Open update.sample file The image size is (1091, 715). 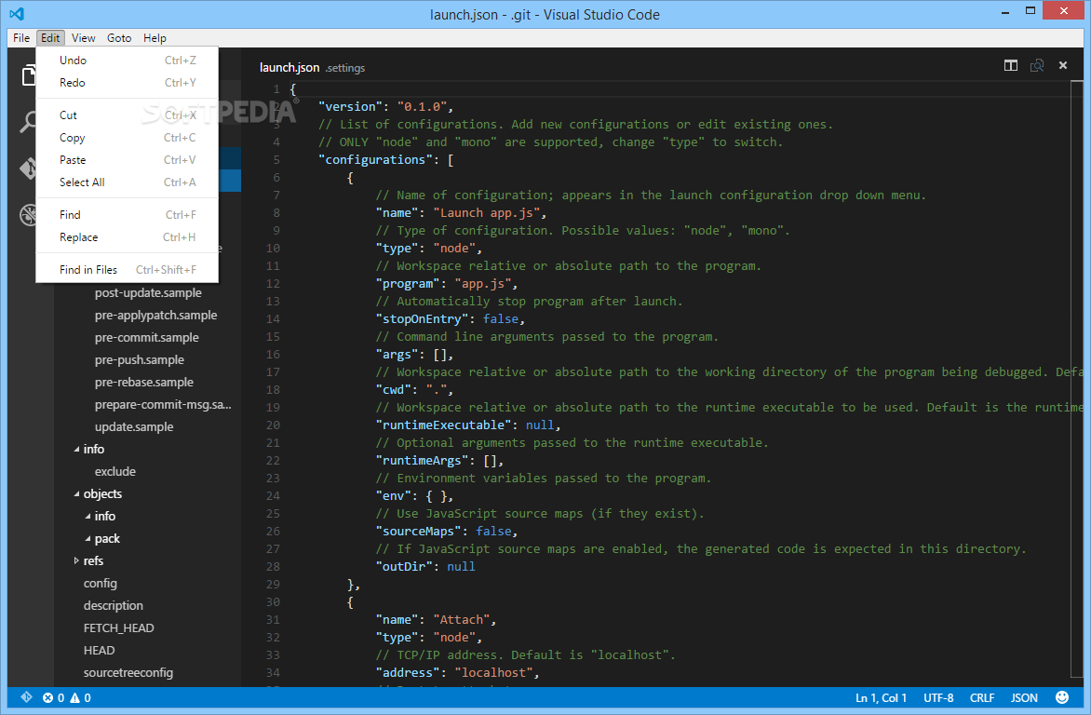click(x=134, y=426)
